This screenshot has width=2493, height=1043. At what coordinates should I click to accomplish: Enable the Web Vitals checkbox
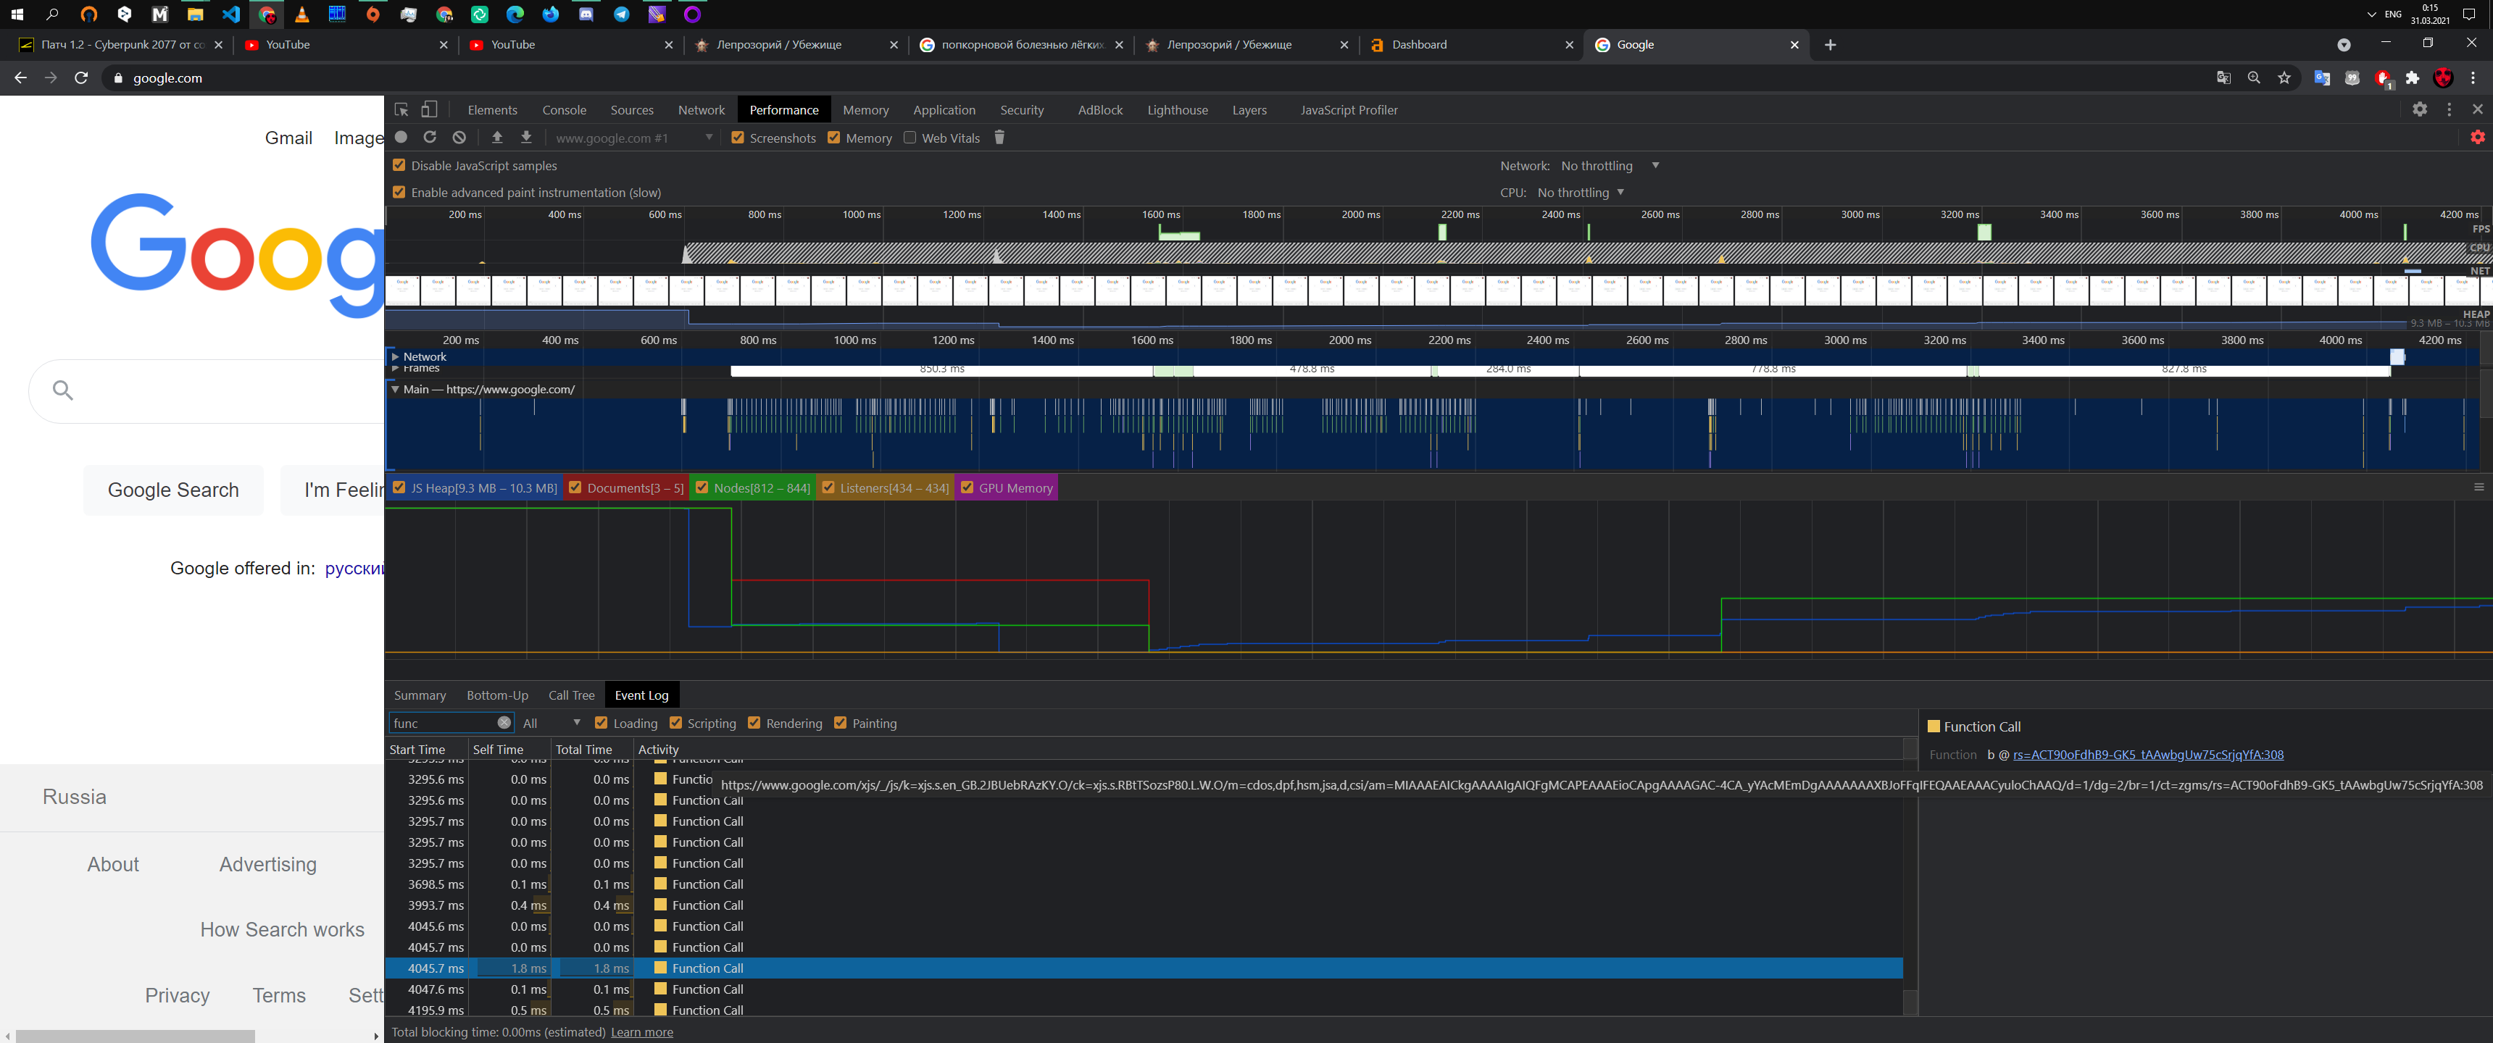[x=910, y=138]
